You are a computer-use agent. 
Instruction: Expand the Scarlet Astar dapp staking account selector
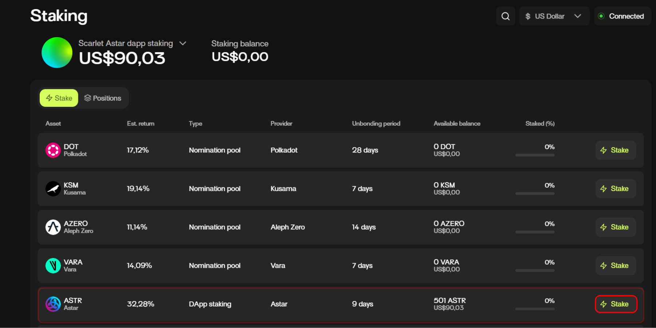[183, 43]
